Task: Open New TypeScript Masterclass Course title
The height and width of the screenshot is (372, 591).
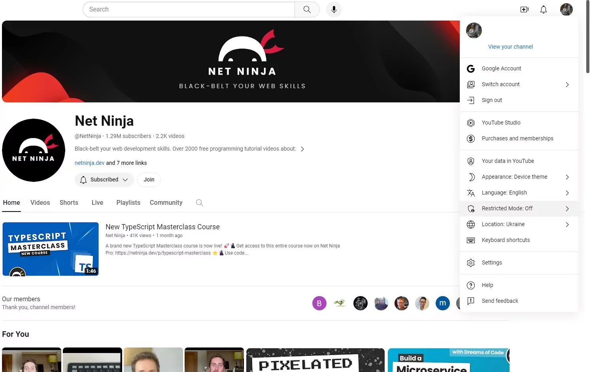Action: click(162, 227)
